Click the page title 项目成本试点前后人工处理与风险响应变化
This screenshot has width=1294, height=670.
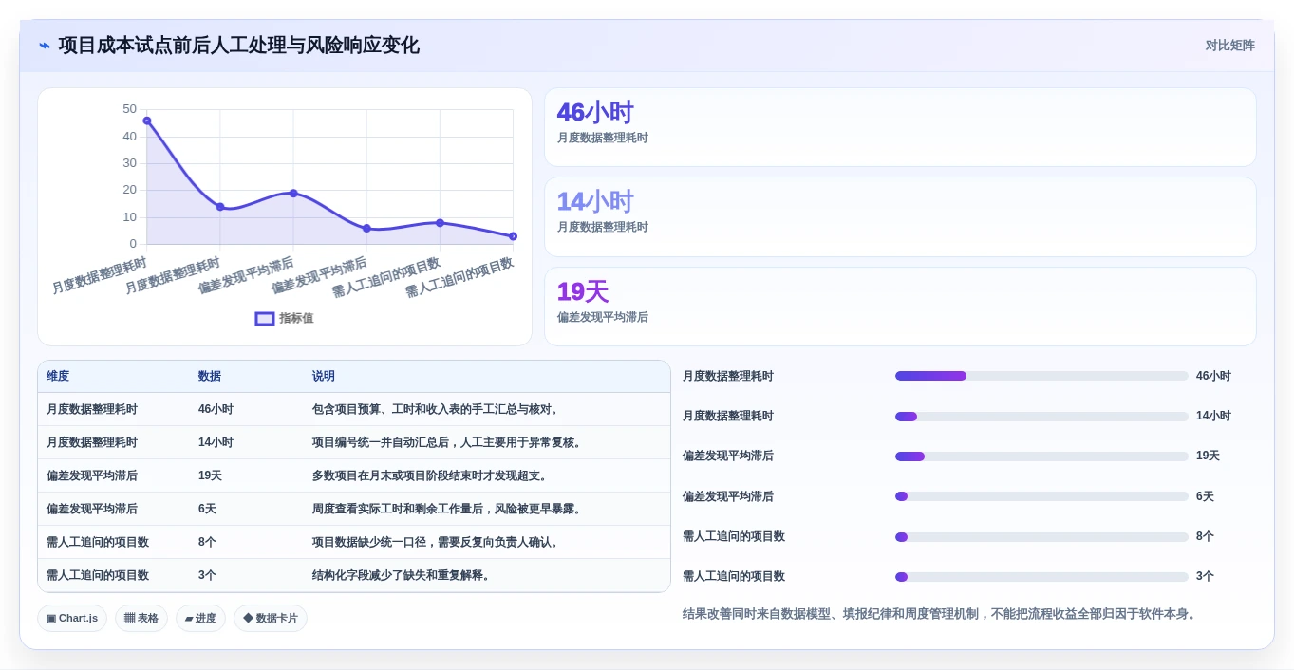(238, 46)
